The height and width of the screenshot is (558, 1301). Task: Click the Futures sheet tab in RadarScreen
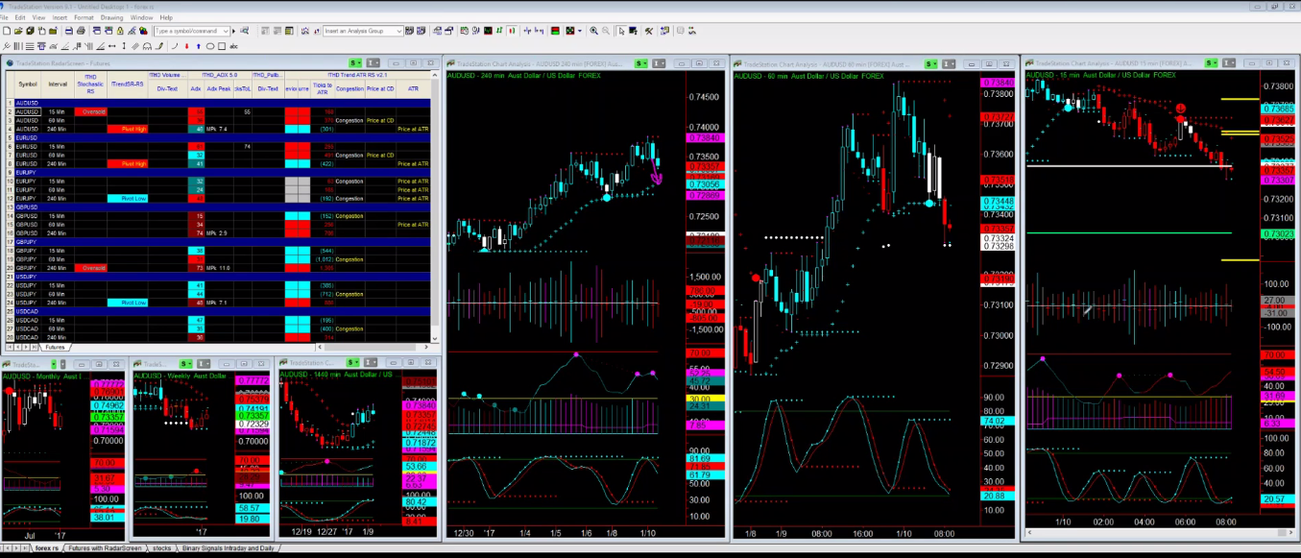point(54,348)
